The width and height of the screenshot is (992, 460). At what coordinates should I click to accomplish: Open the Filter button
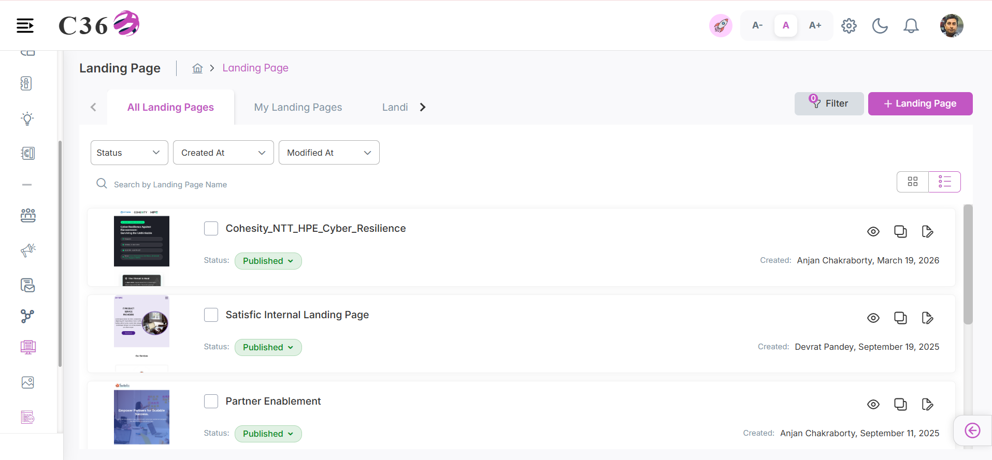[x=829, y=103]
